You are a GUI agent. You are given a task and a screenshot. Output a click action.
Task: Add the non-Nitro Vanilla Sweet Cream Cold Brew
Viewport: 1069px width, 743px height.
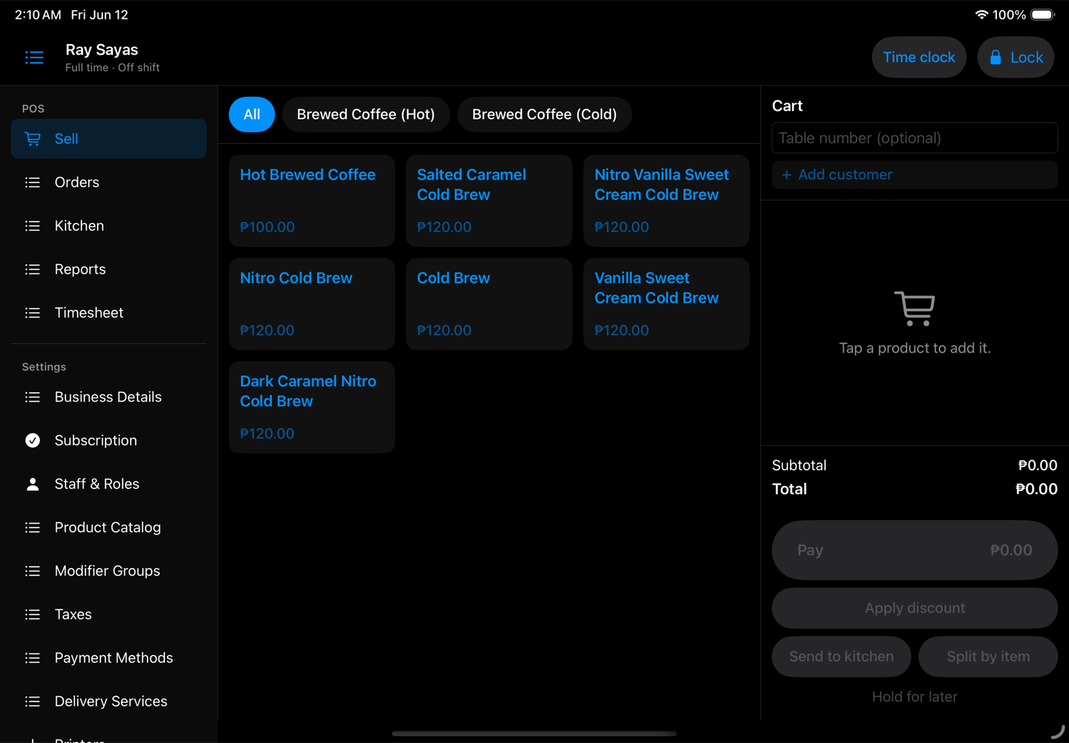pyautogui.click(x=666, y=304)
